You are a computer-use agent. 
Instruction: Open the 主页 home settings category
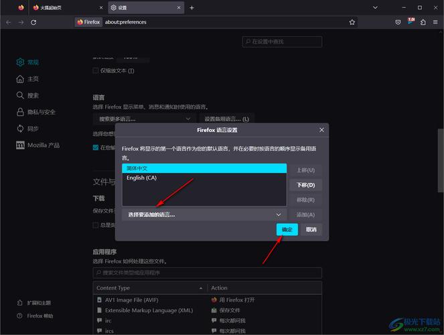click(x=27, y=78)
